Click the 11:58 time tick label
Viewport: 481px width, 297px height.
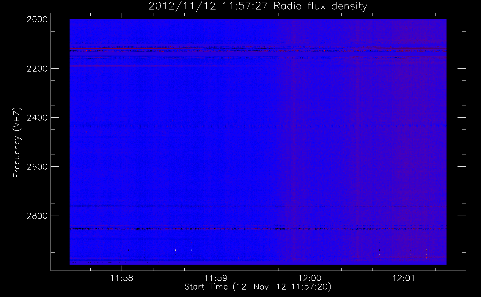coord(122,278)
